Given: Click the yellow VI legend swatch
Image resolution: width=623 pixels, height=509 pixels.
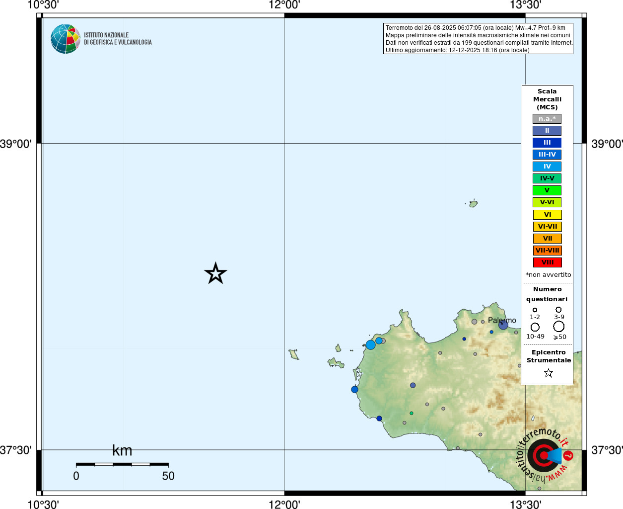Looking at the screenshot, I should coord(547,215).
